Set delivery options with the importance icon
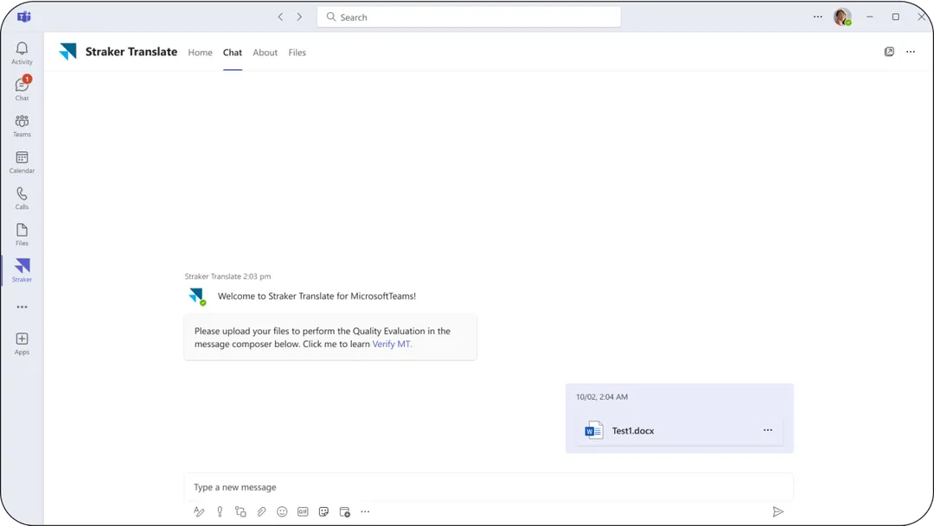 (x=220, y=511)
